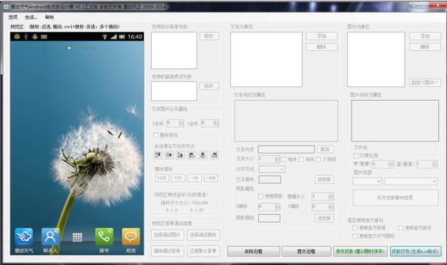Check the 使用官方背景 option

click(354, 228)
